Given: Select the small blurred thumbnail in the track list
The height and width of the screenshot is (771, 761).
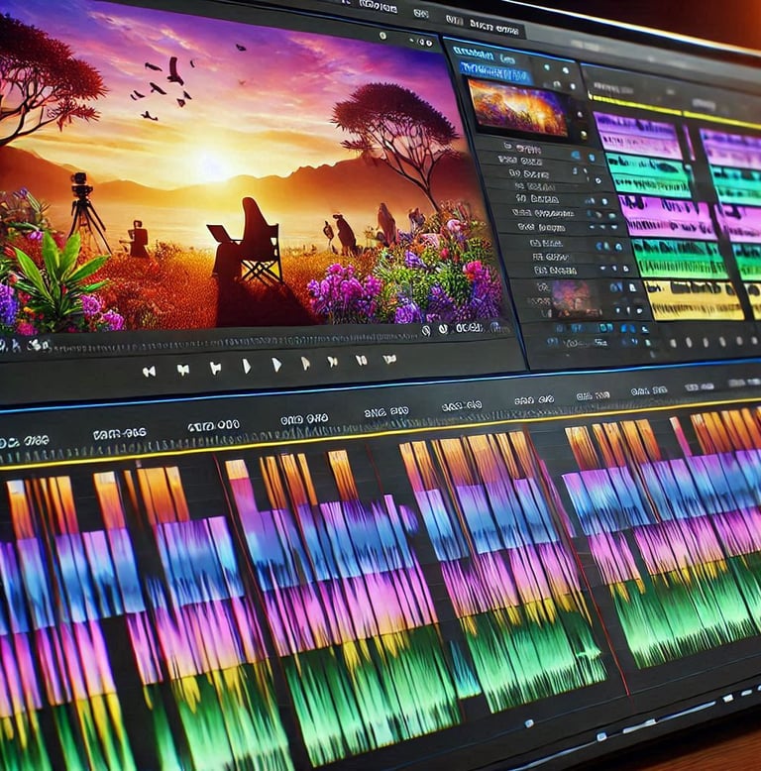Looking at the screenshot, I should [575, 299].
